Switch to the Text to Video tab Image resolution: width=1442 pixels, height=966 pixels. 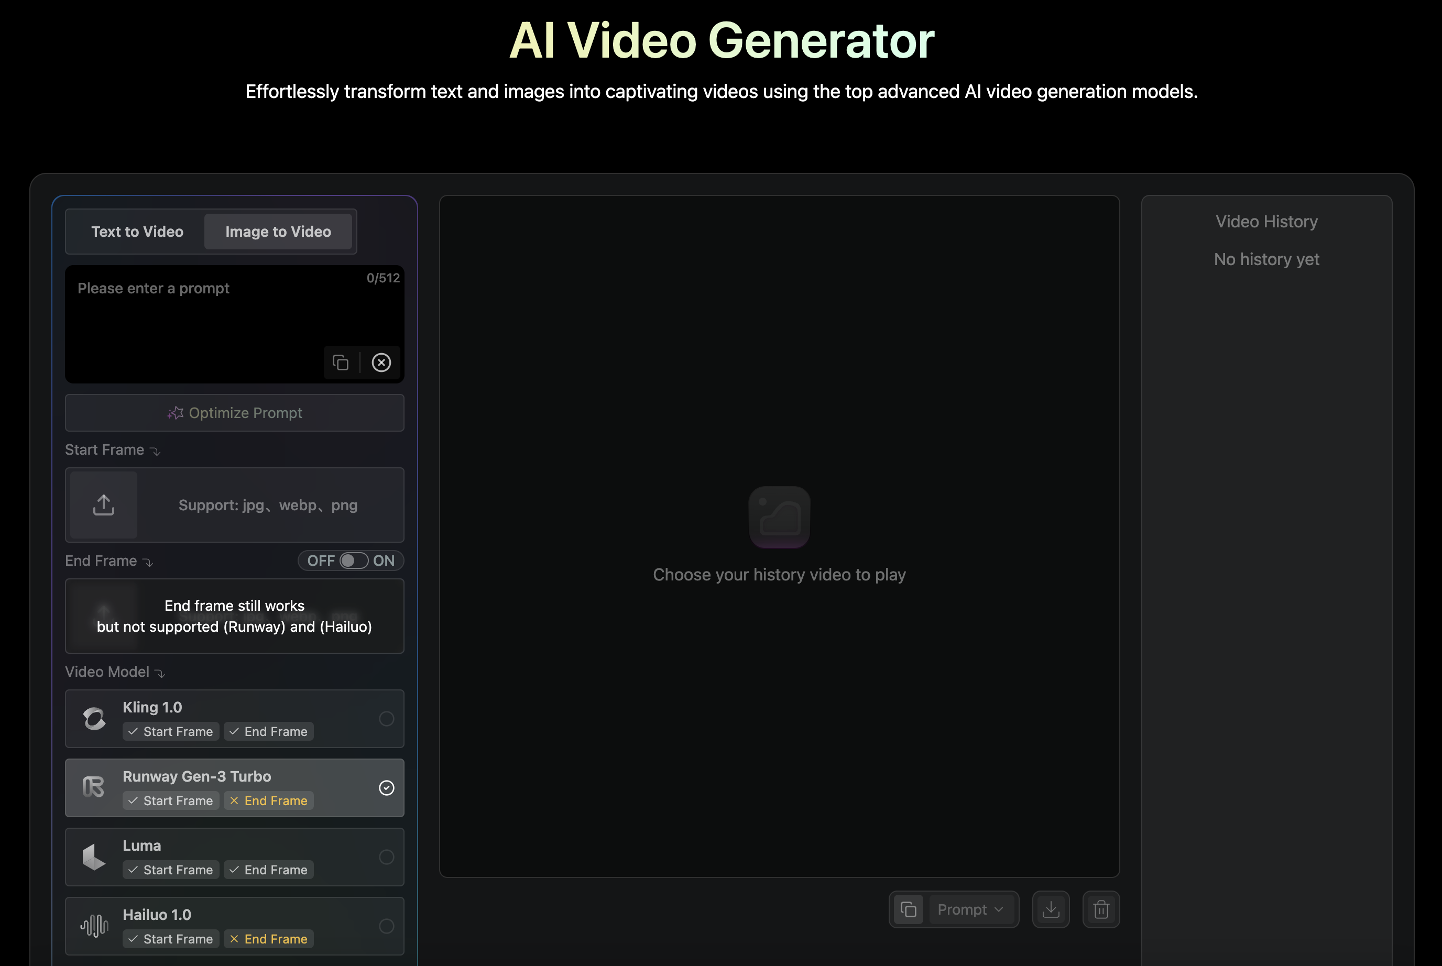pyautogui.click(x=137, y=230)
